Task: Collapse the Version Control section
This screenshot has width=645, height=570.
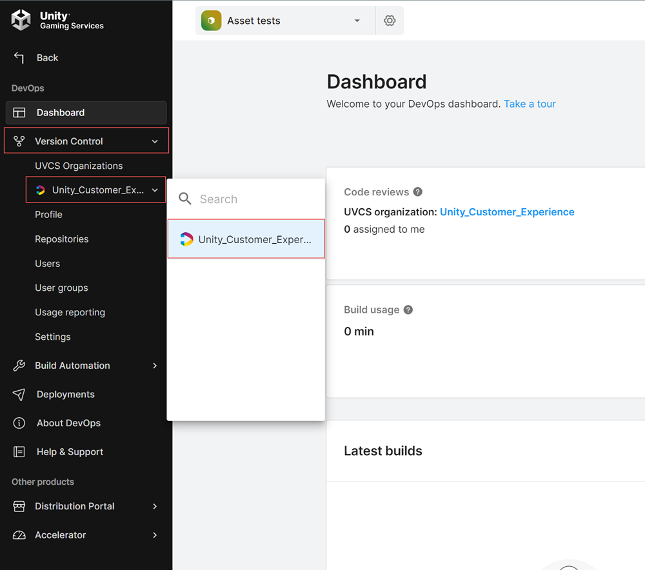Action: [x=155, y=141]
